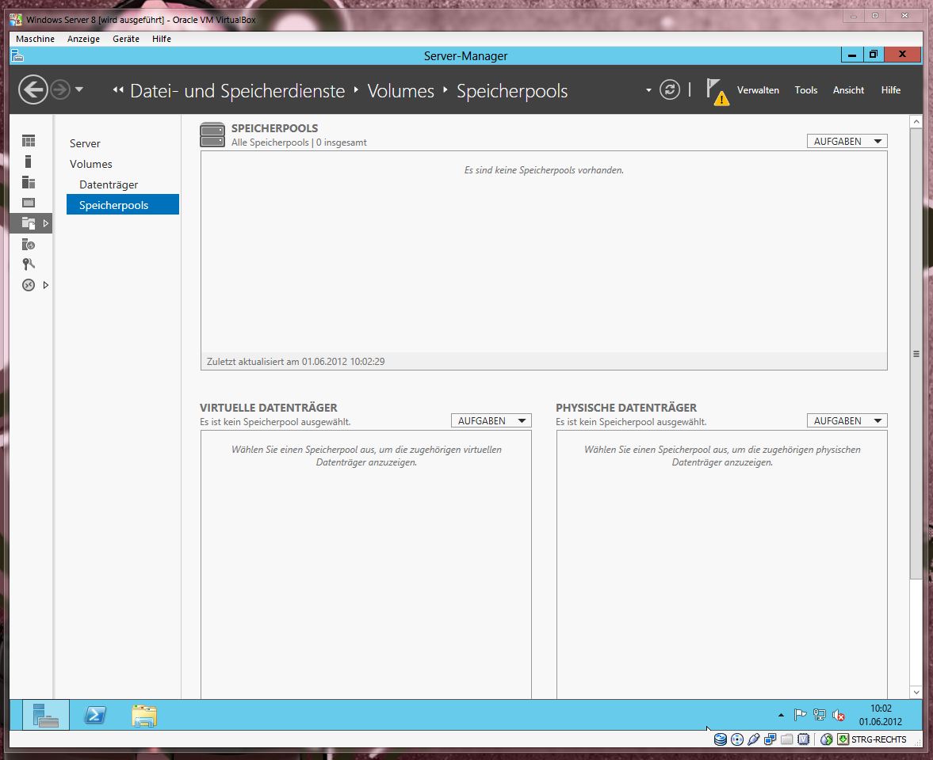Open the Dashboard icon in the sidebar

(x=29, y=141)
